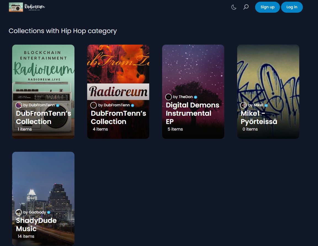Open the Digital Demons Instrumental EP card

click(x=193, y=91)
